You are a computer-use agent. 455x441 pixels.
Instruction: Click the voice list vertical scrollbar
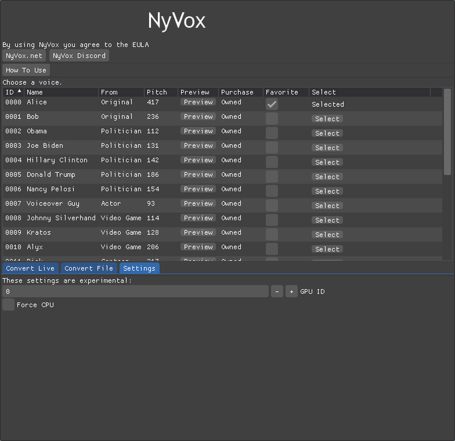point(447,132)
